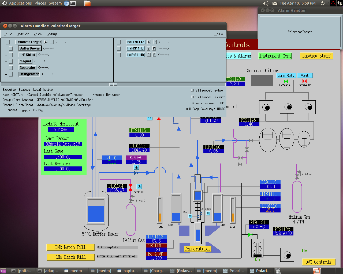Open related display icon below EV91102
The width and height of the screenshot is (343, 274).
tap(136, 167)
